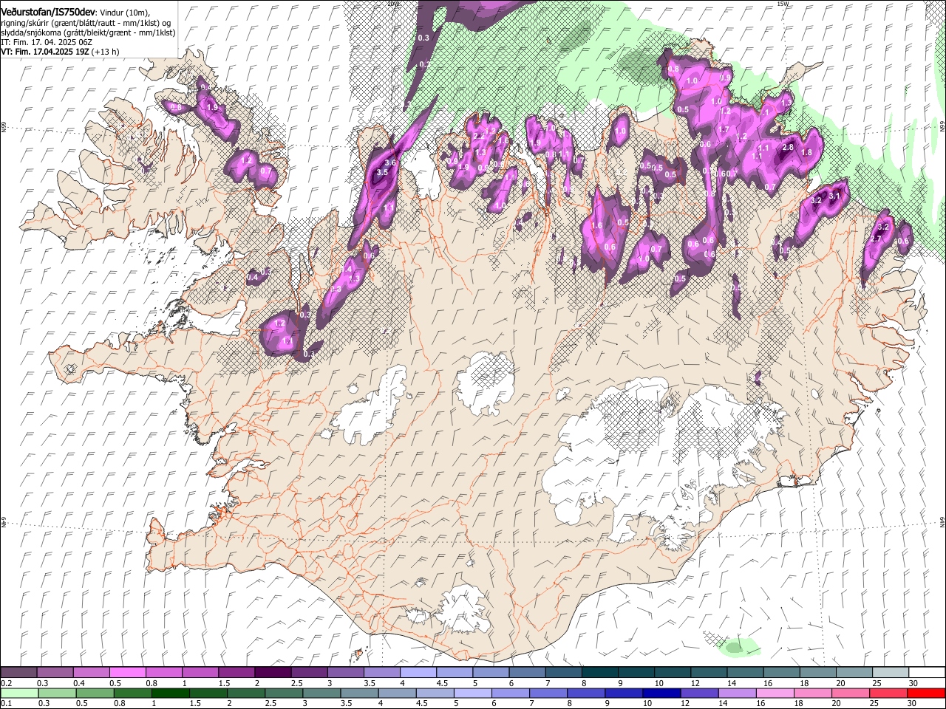Click the bottom-row legend swatch between 2 and 2.5
This screenshot has width=946, height=709.
(245, 693)
